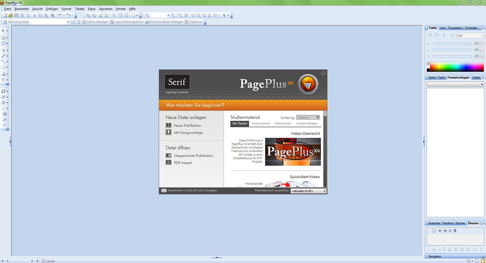486x263 pixels.
Task: Click the fx filter effects icon
Action: 5,119
